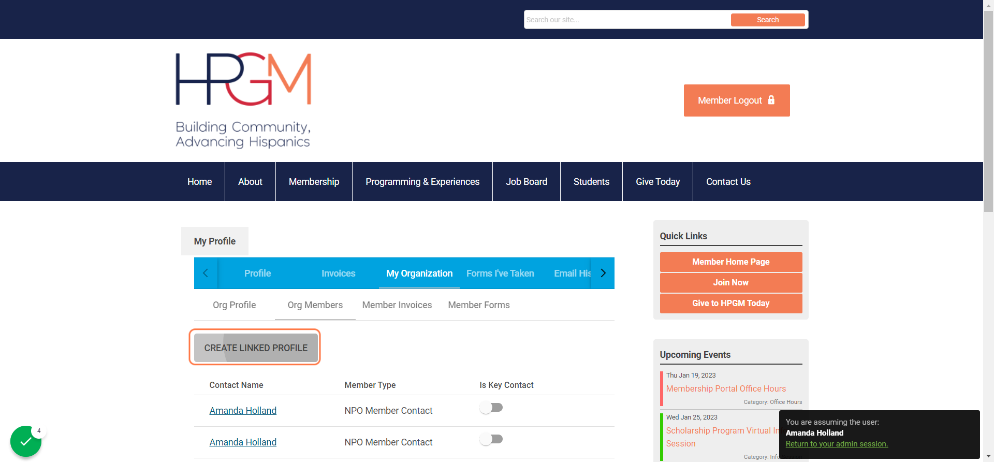This screenshot has height=462, width=994.
Task: Click the Contact Name column header
Action: tap(236, 385)
